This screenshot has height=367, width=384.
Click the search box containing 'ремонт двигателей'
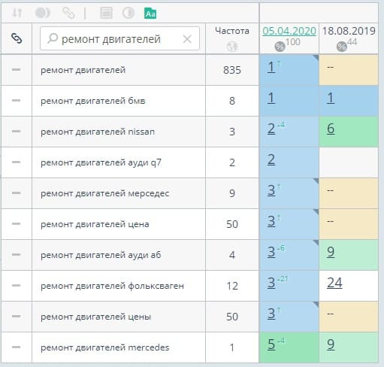point(119,38)
